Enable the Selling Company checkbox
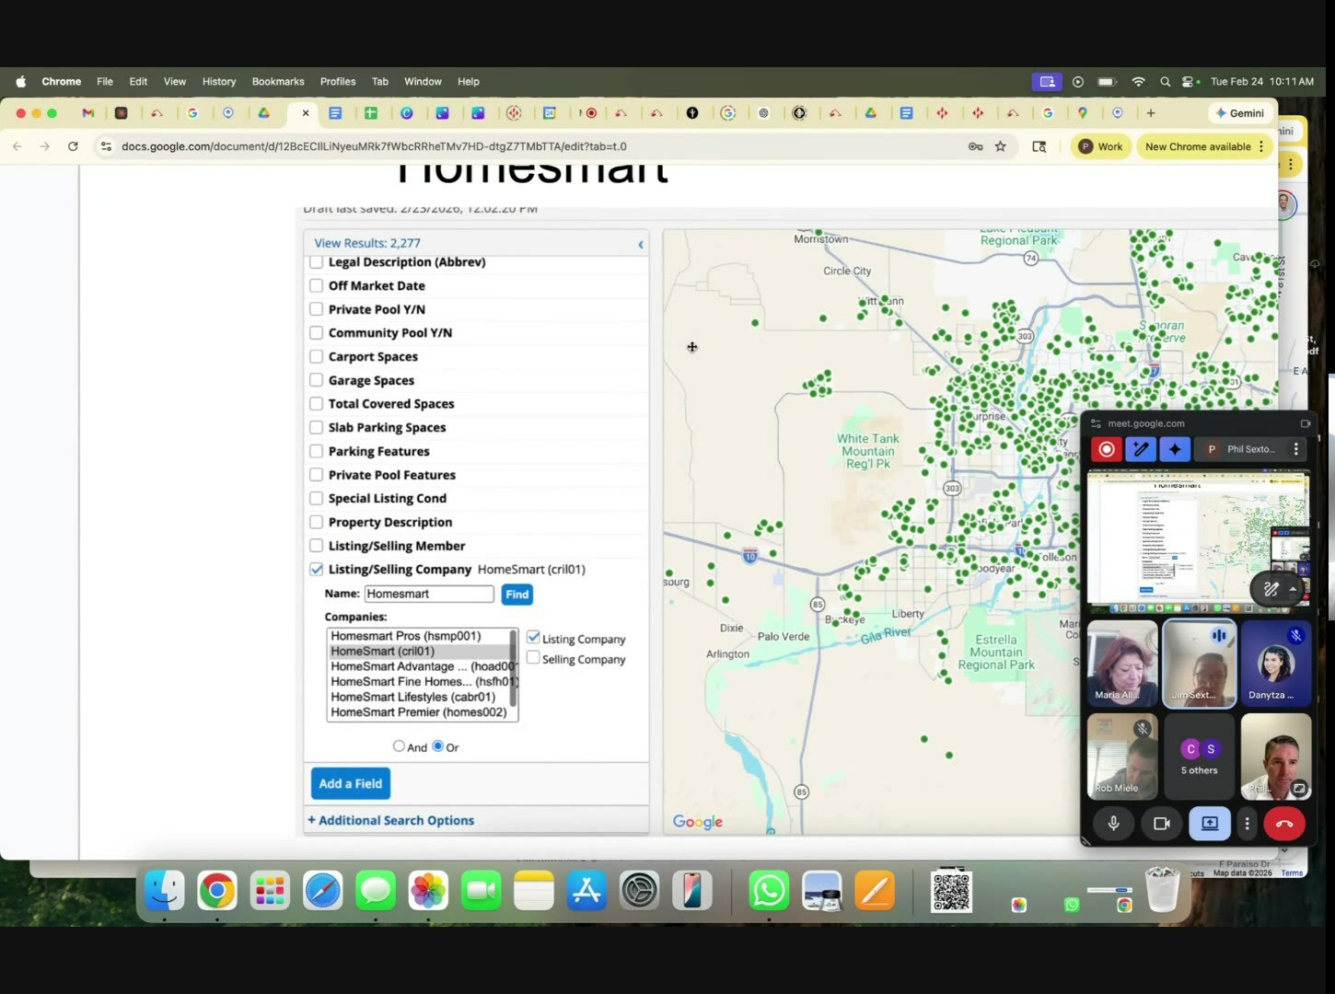This screenshot has width=1335, height=994. [533, 657]
